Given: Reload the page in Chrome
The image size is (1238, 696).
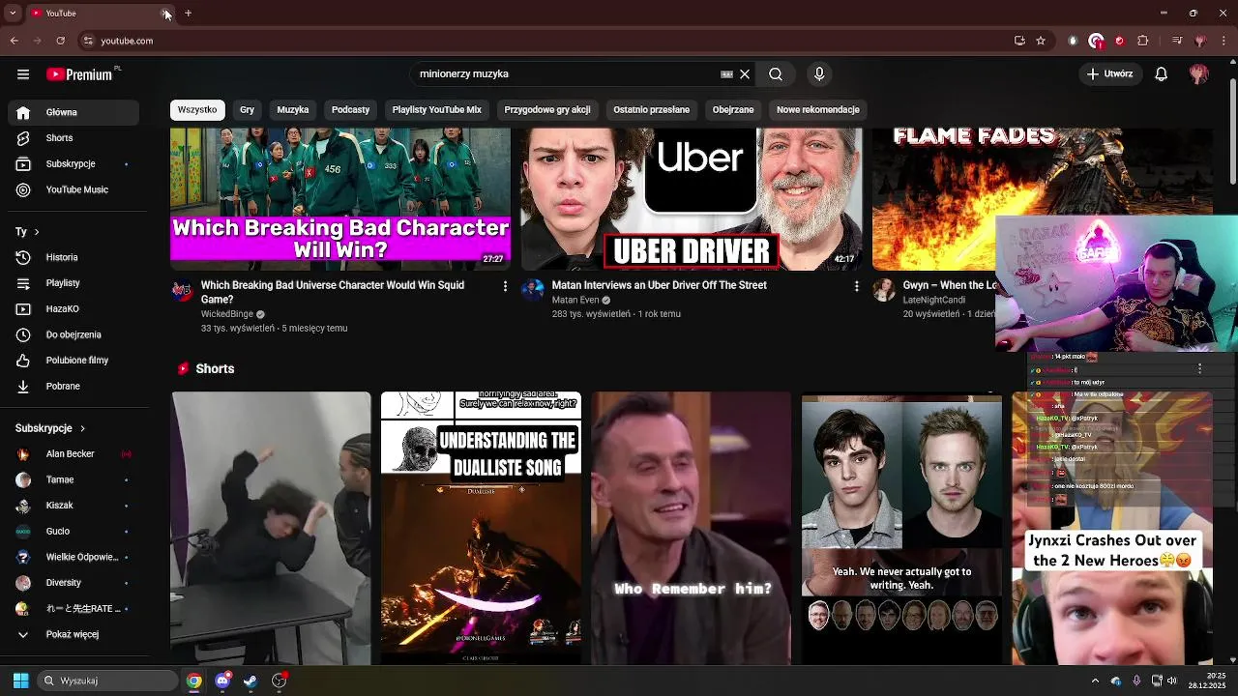Looking at the screenshot, I should pyautogui.click(x=60, y=41).
